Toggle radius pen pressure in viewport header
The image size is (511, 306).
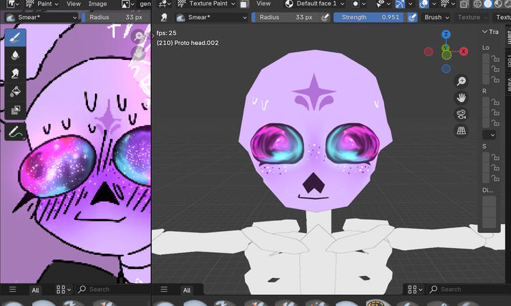(x=325, y=17)
